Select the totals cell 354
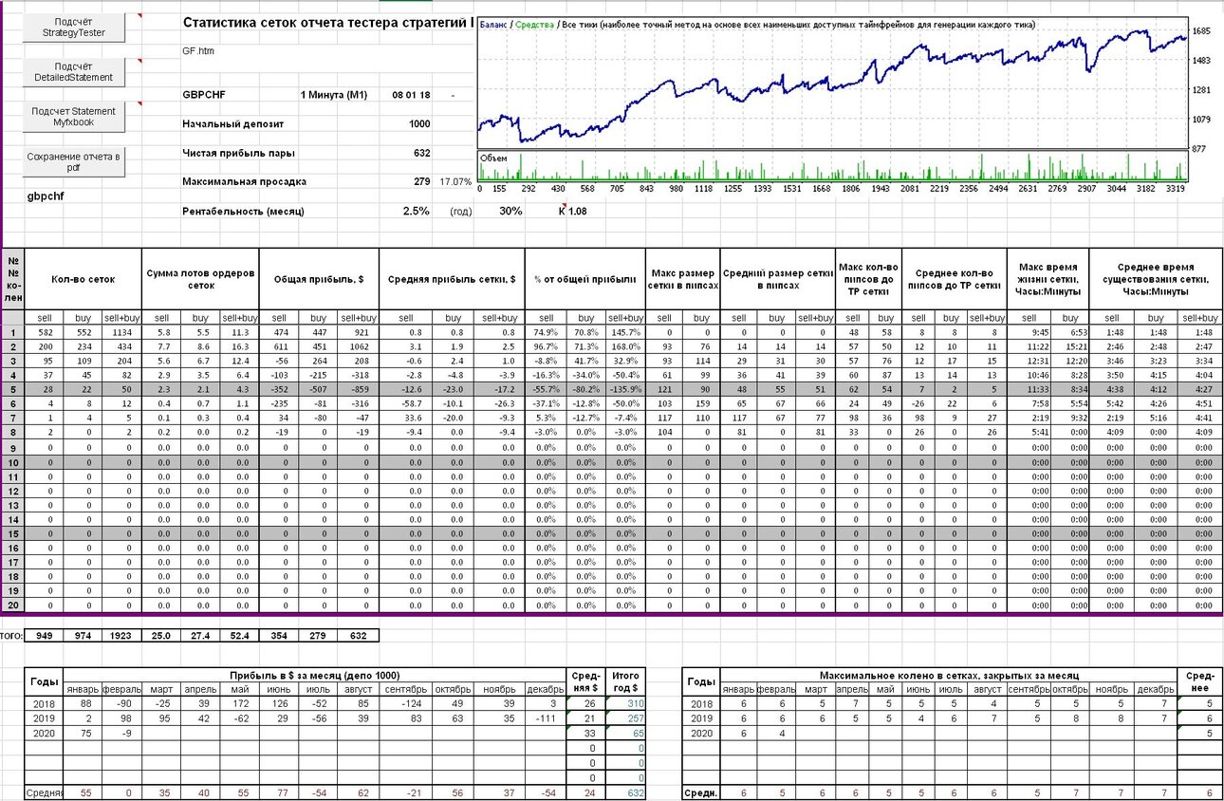Image resolution: width=1224 pixels, height=801 pixels. click(x=279, y=635)
